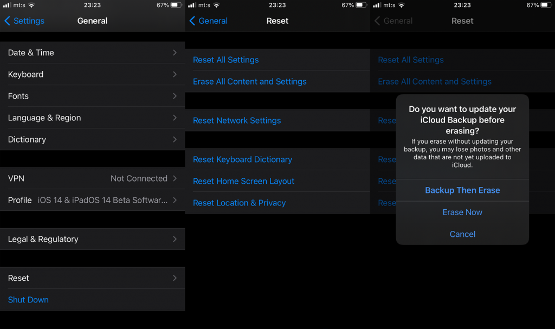Viewport: 555px width, 329px height.
Task: Tap Erase All Content and Settings in middle screen
Action: point(249,81)
